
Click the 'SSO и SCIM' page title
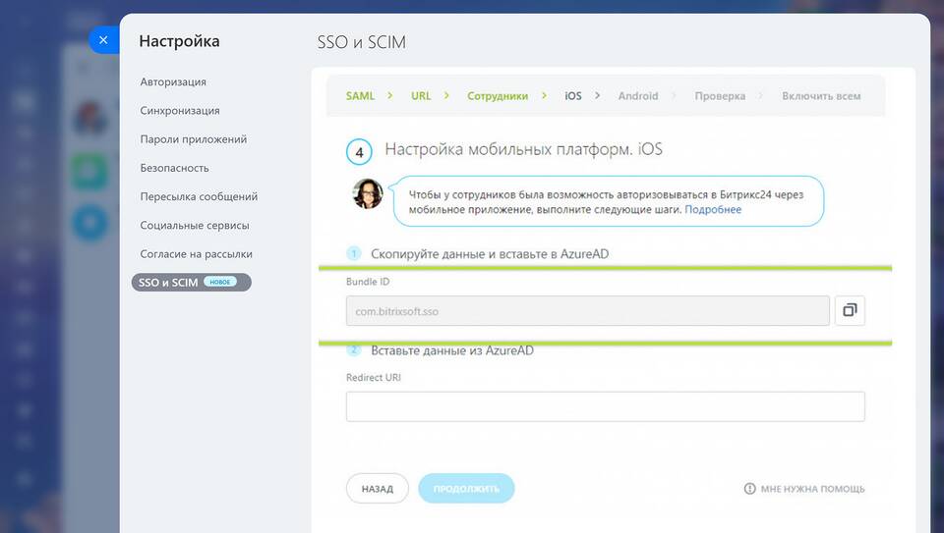pos(361,42)
